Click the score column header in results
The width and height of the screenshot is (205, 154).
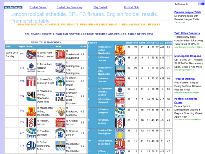[83, 47]
